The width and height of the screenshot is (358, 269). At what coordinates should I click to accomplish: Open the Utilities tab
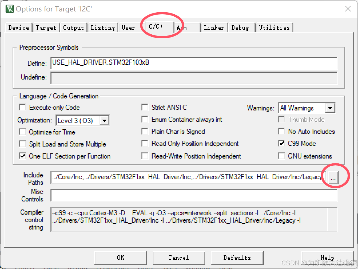(274, 27)
